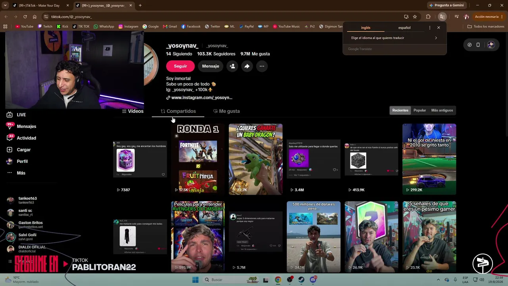Expand the tab search dropdown arrow
Screen dimensions: 508x286
point(5,5)
